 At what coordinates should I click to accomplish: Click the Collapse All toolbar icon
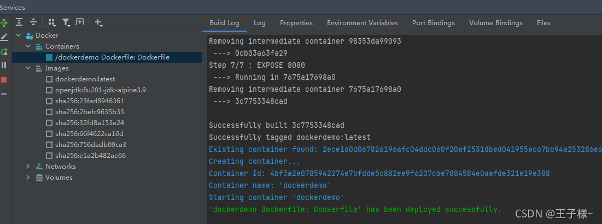pos(33,22)
